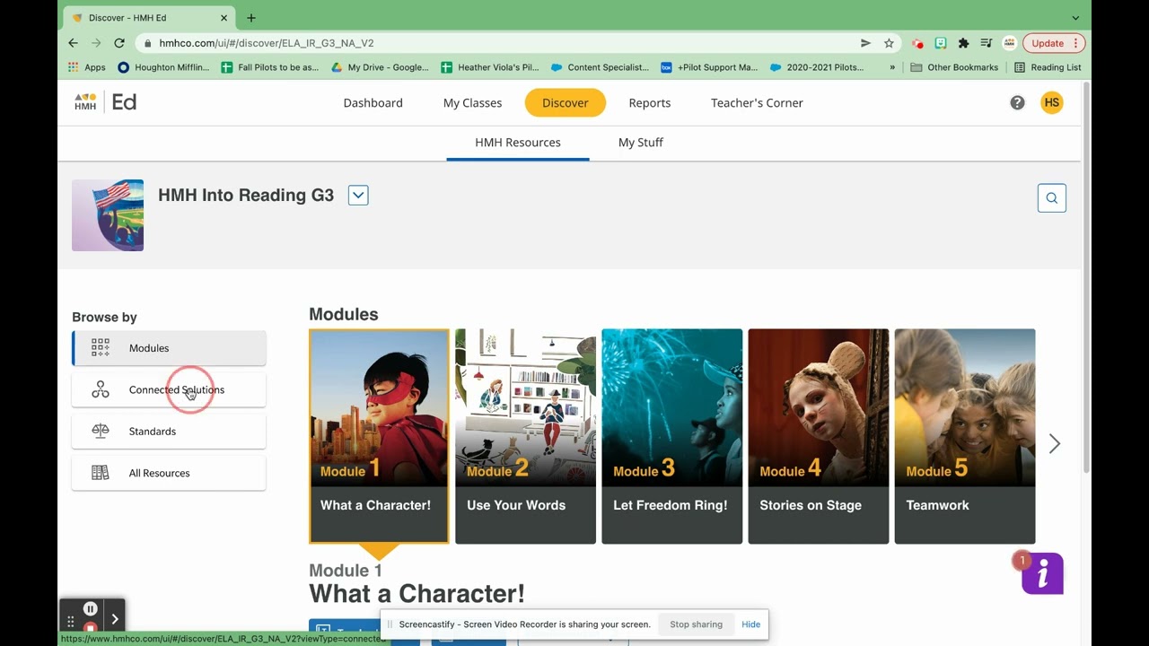Open the Reports section
The height and width of the screenshot is (646, 1149).
coord(650,102)
